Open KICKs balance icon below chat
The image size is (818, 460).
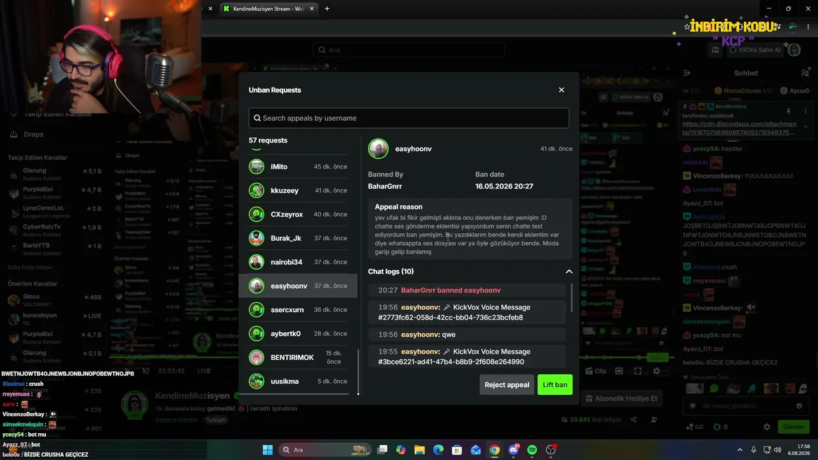point(720,427)
